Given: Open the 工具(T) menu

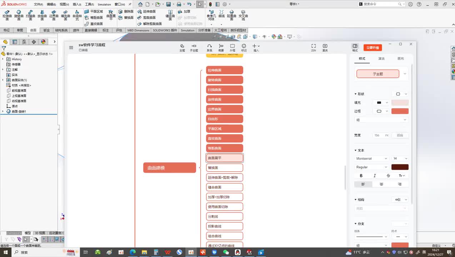Looking at the screenshot, I should tap(89, 4).
